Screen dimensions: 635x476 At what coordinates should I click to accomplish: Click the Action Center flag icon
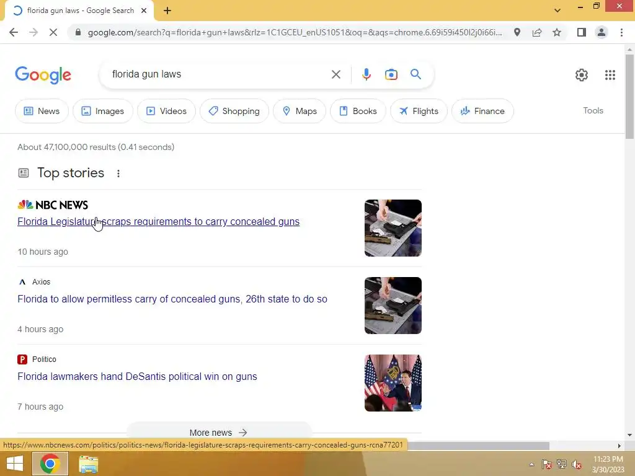[x=546, y=464]
